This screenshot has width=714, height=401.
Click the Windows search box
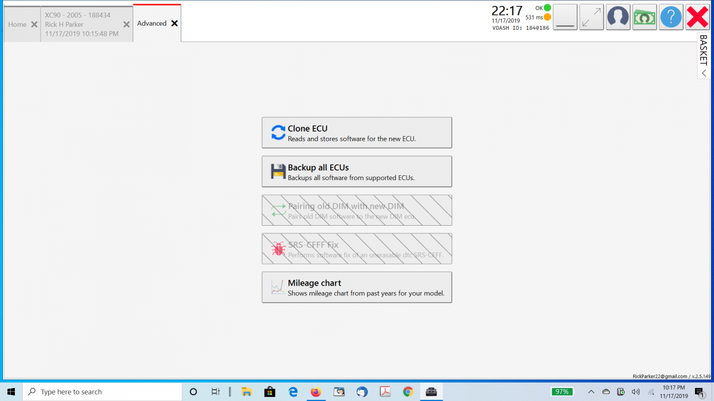pos(102,391)
